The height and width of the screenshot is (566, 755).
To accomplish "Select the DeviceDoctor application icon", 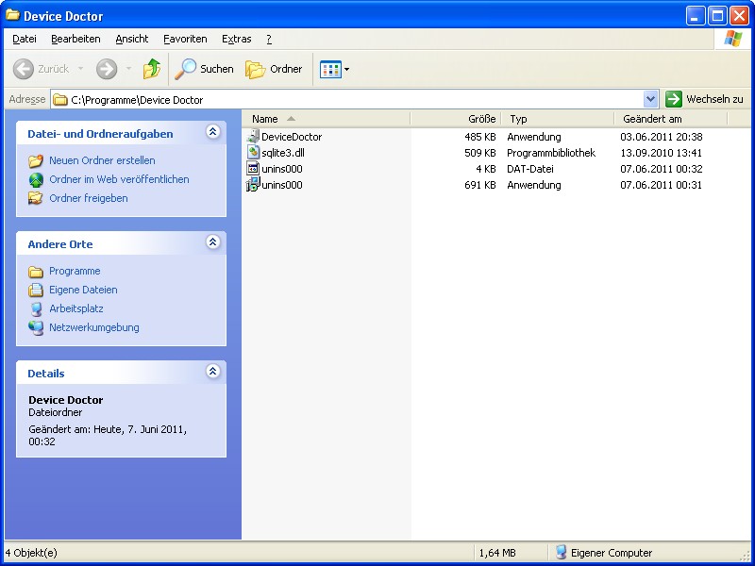I will click(x=253, y=136).
